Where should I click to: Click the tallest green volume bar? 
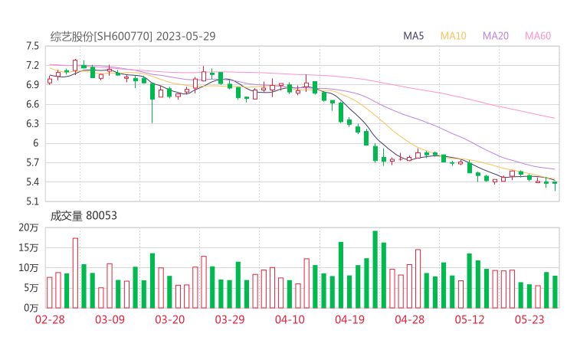coord(375,270)
